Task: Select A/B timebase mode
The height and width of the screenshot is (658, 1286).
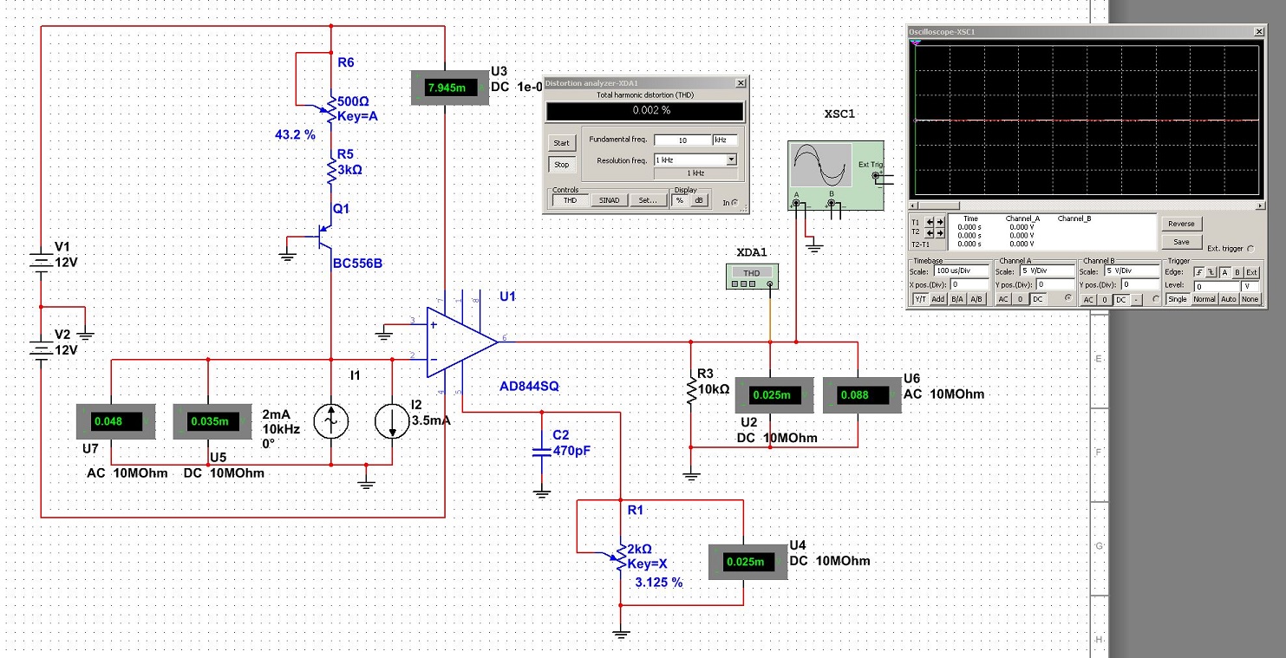Action: [x=976, y=299]
